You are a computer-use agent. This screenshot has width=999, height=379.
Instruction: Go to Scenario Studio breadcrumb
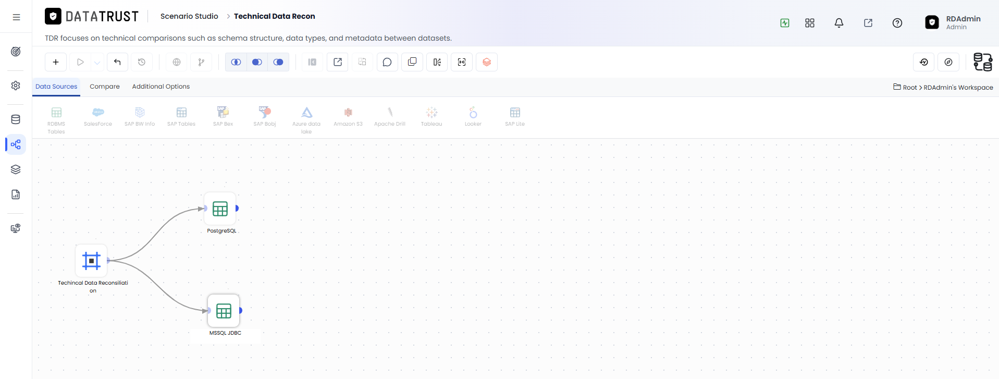[189, 16]
